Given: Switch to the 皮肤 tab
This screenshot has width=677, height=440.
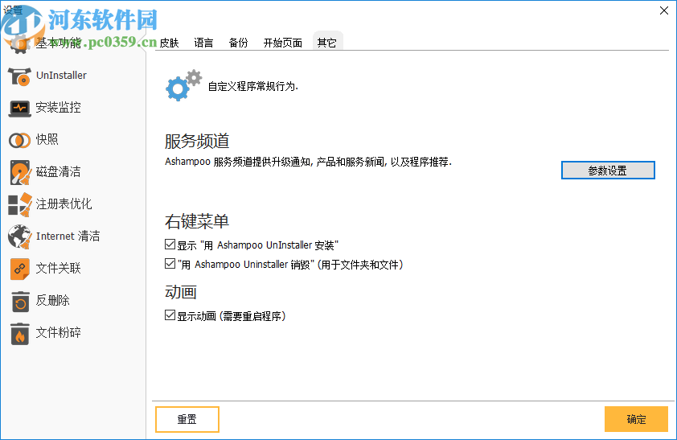Looking at the screenshot, I should point(169,43).
